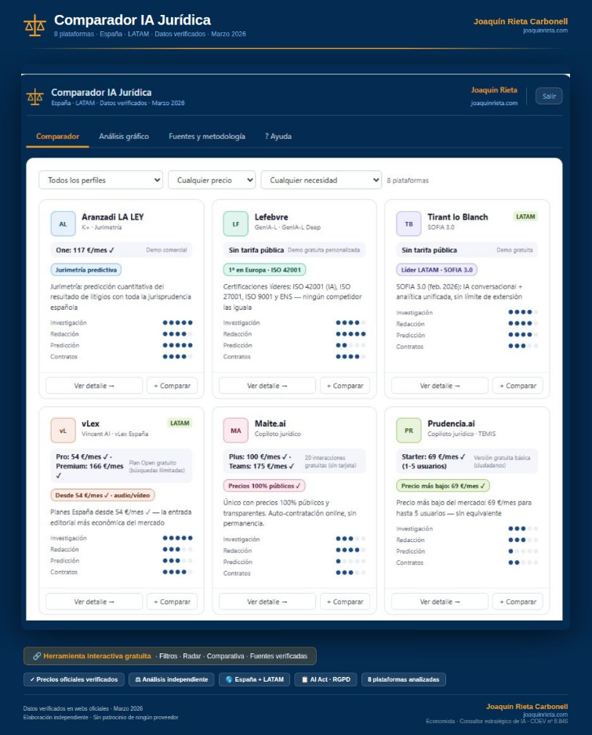Open the 'Todos los perfiles' dropdown
Viewport: 592px width, 735px height.
coord(100,180)
